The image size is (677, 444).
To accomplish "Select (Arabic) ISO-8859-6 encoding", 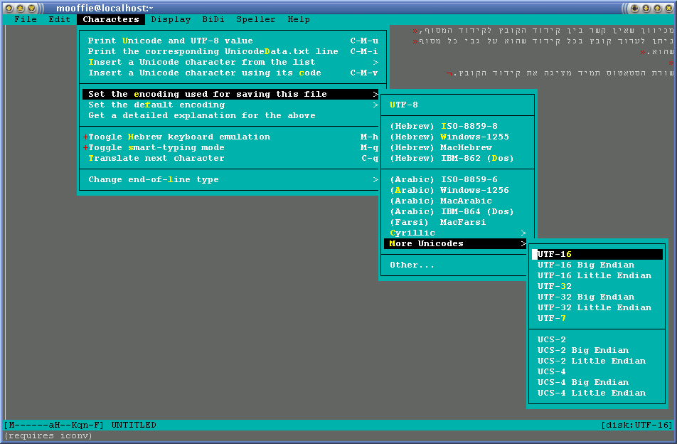I will click(x=458, y=180).
